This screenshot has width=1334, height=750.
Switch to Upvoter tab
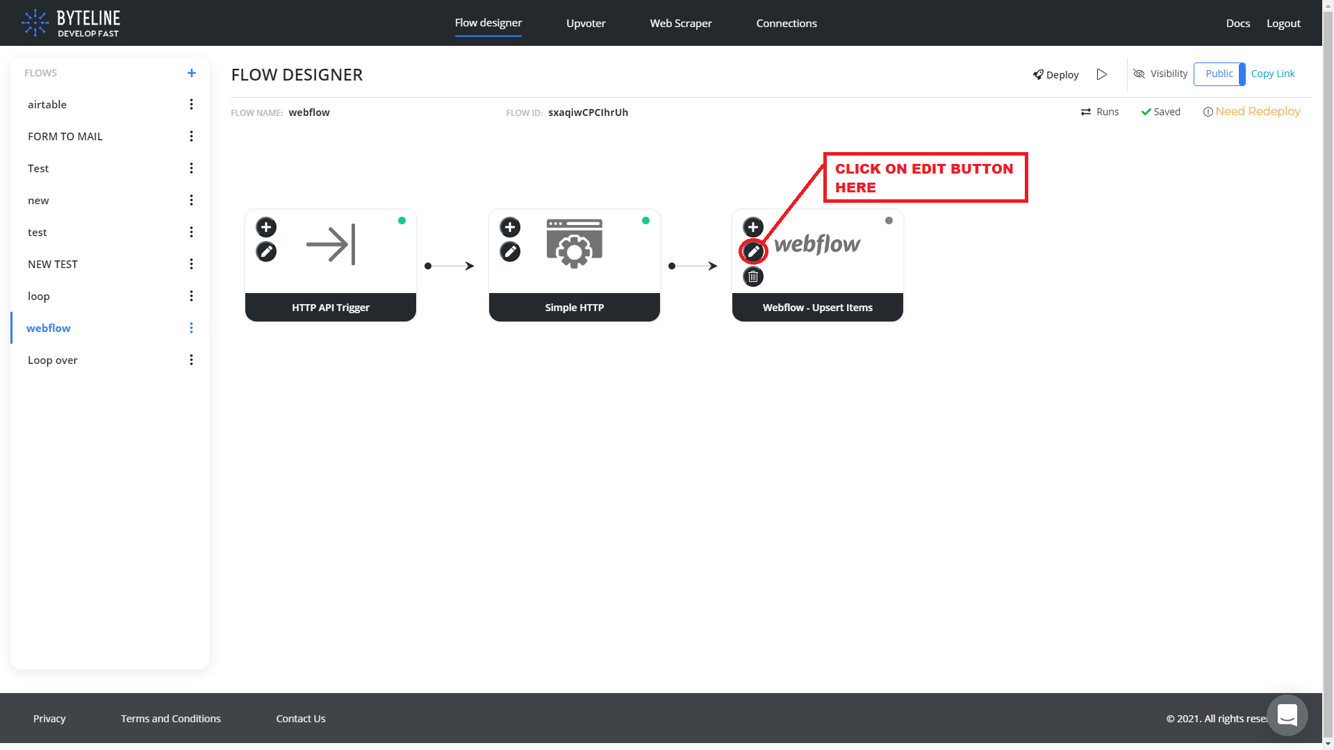point(586,23)
